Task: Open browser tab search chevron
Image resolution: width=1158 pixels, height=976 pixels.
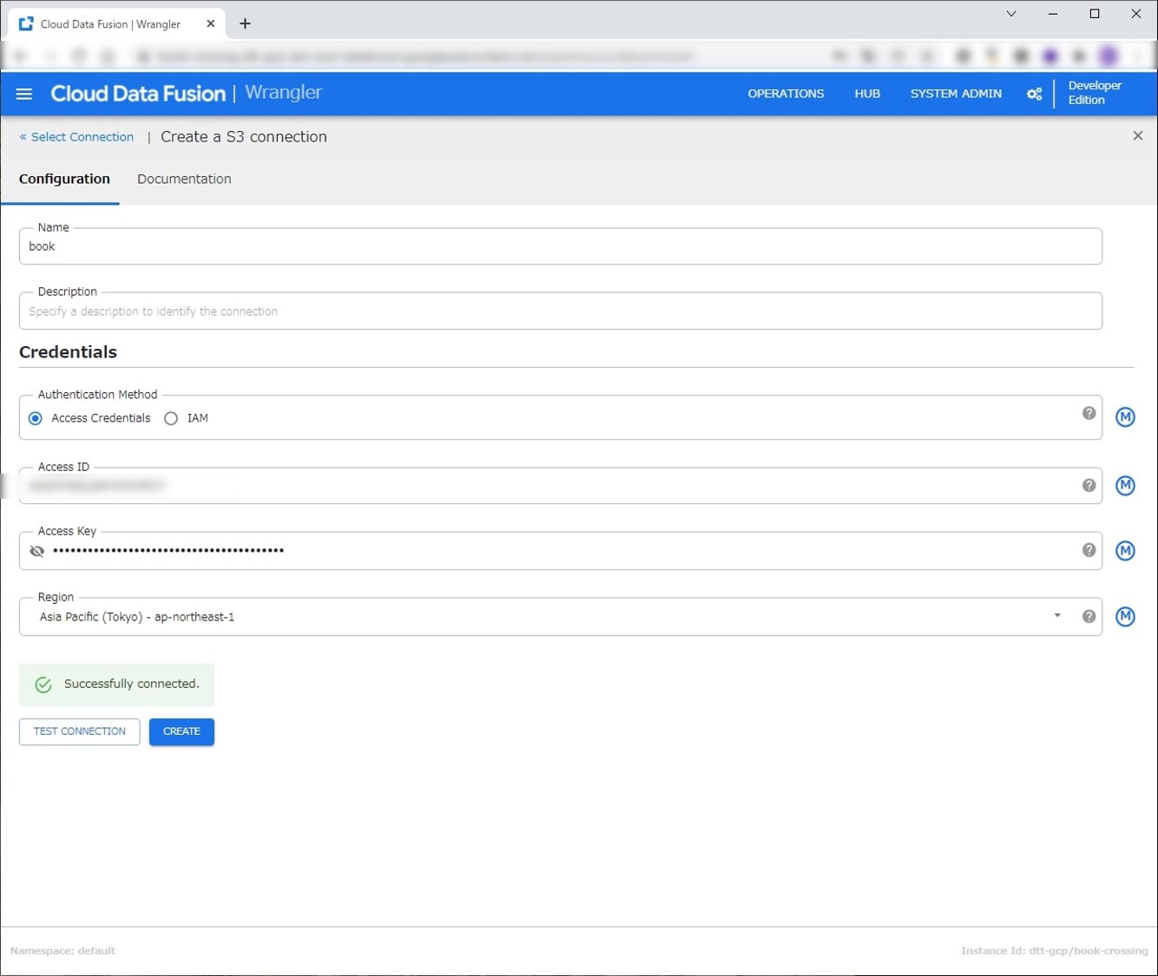Action: click(1011, 14)
